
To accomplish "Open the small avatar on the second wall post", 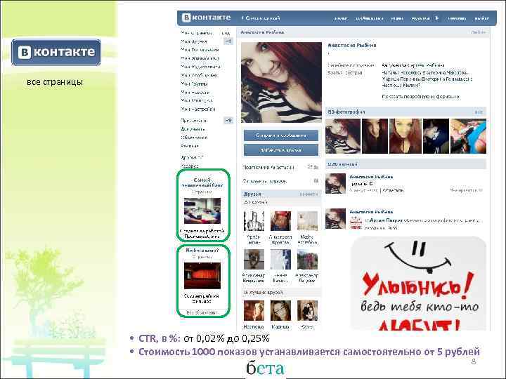I will 335,218.
